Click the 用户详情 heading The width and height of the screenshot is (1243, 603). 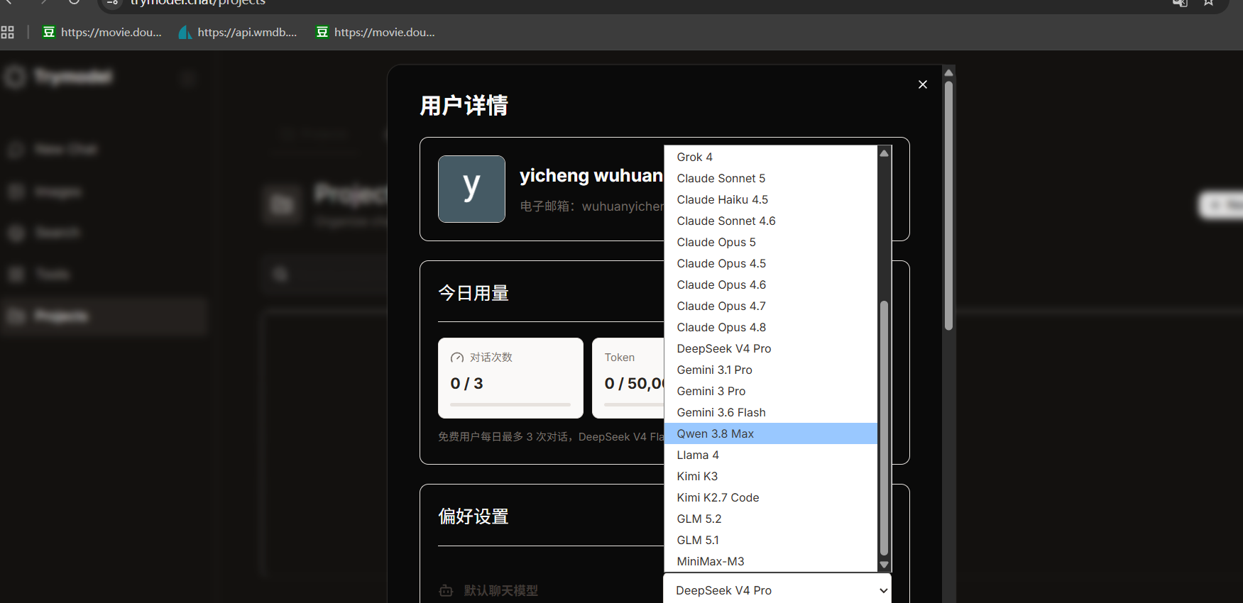tap(464, 106)
